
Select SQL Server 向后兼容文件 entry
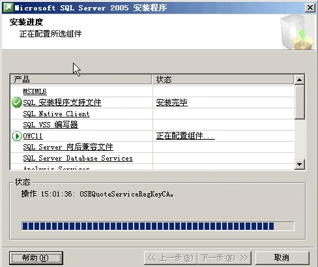68,147
